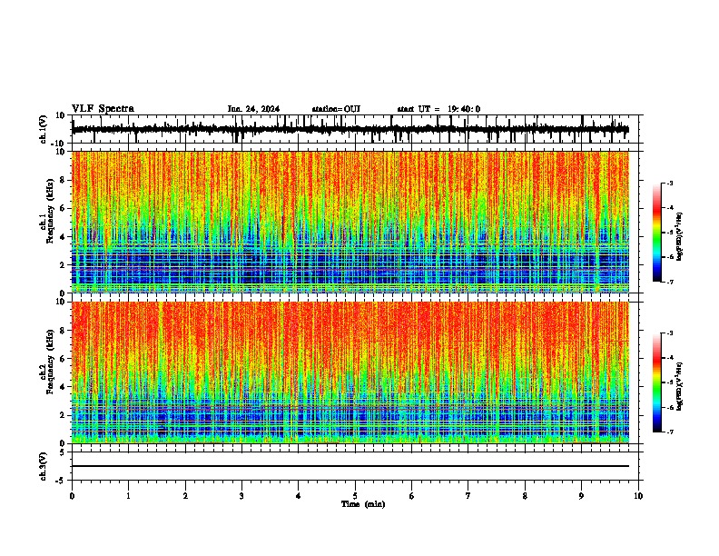Click the ch.2 spectrogram color scale bar
This screenshot has width=719, height=556.
coord(656,382)
